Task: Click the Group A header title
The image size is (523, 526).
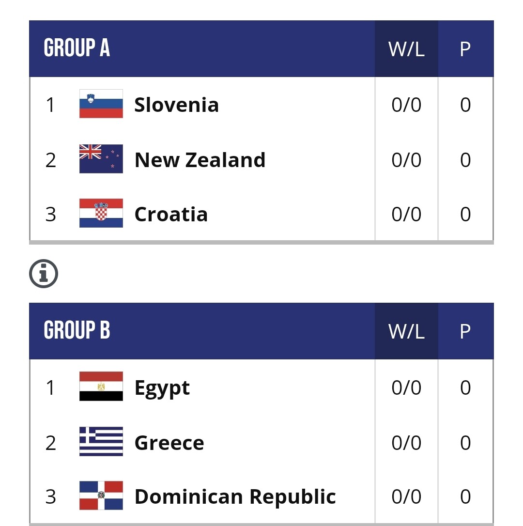Action: coord(77,48)
